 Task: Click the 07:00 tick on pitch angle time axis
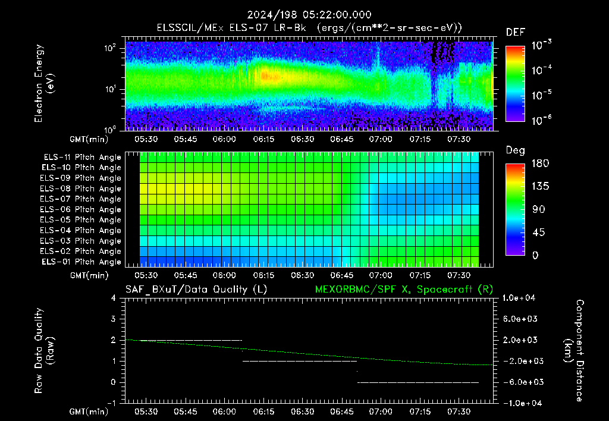[381, 275]
